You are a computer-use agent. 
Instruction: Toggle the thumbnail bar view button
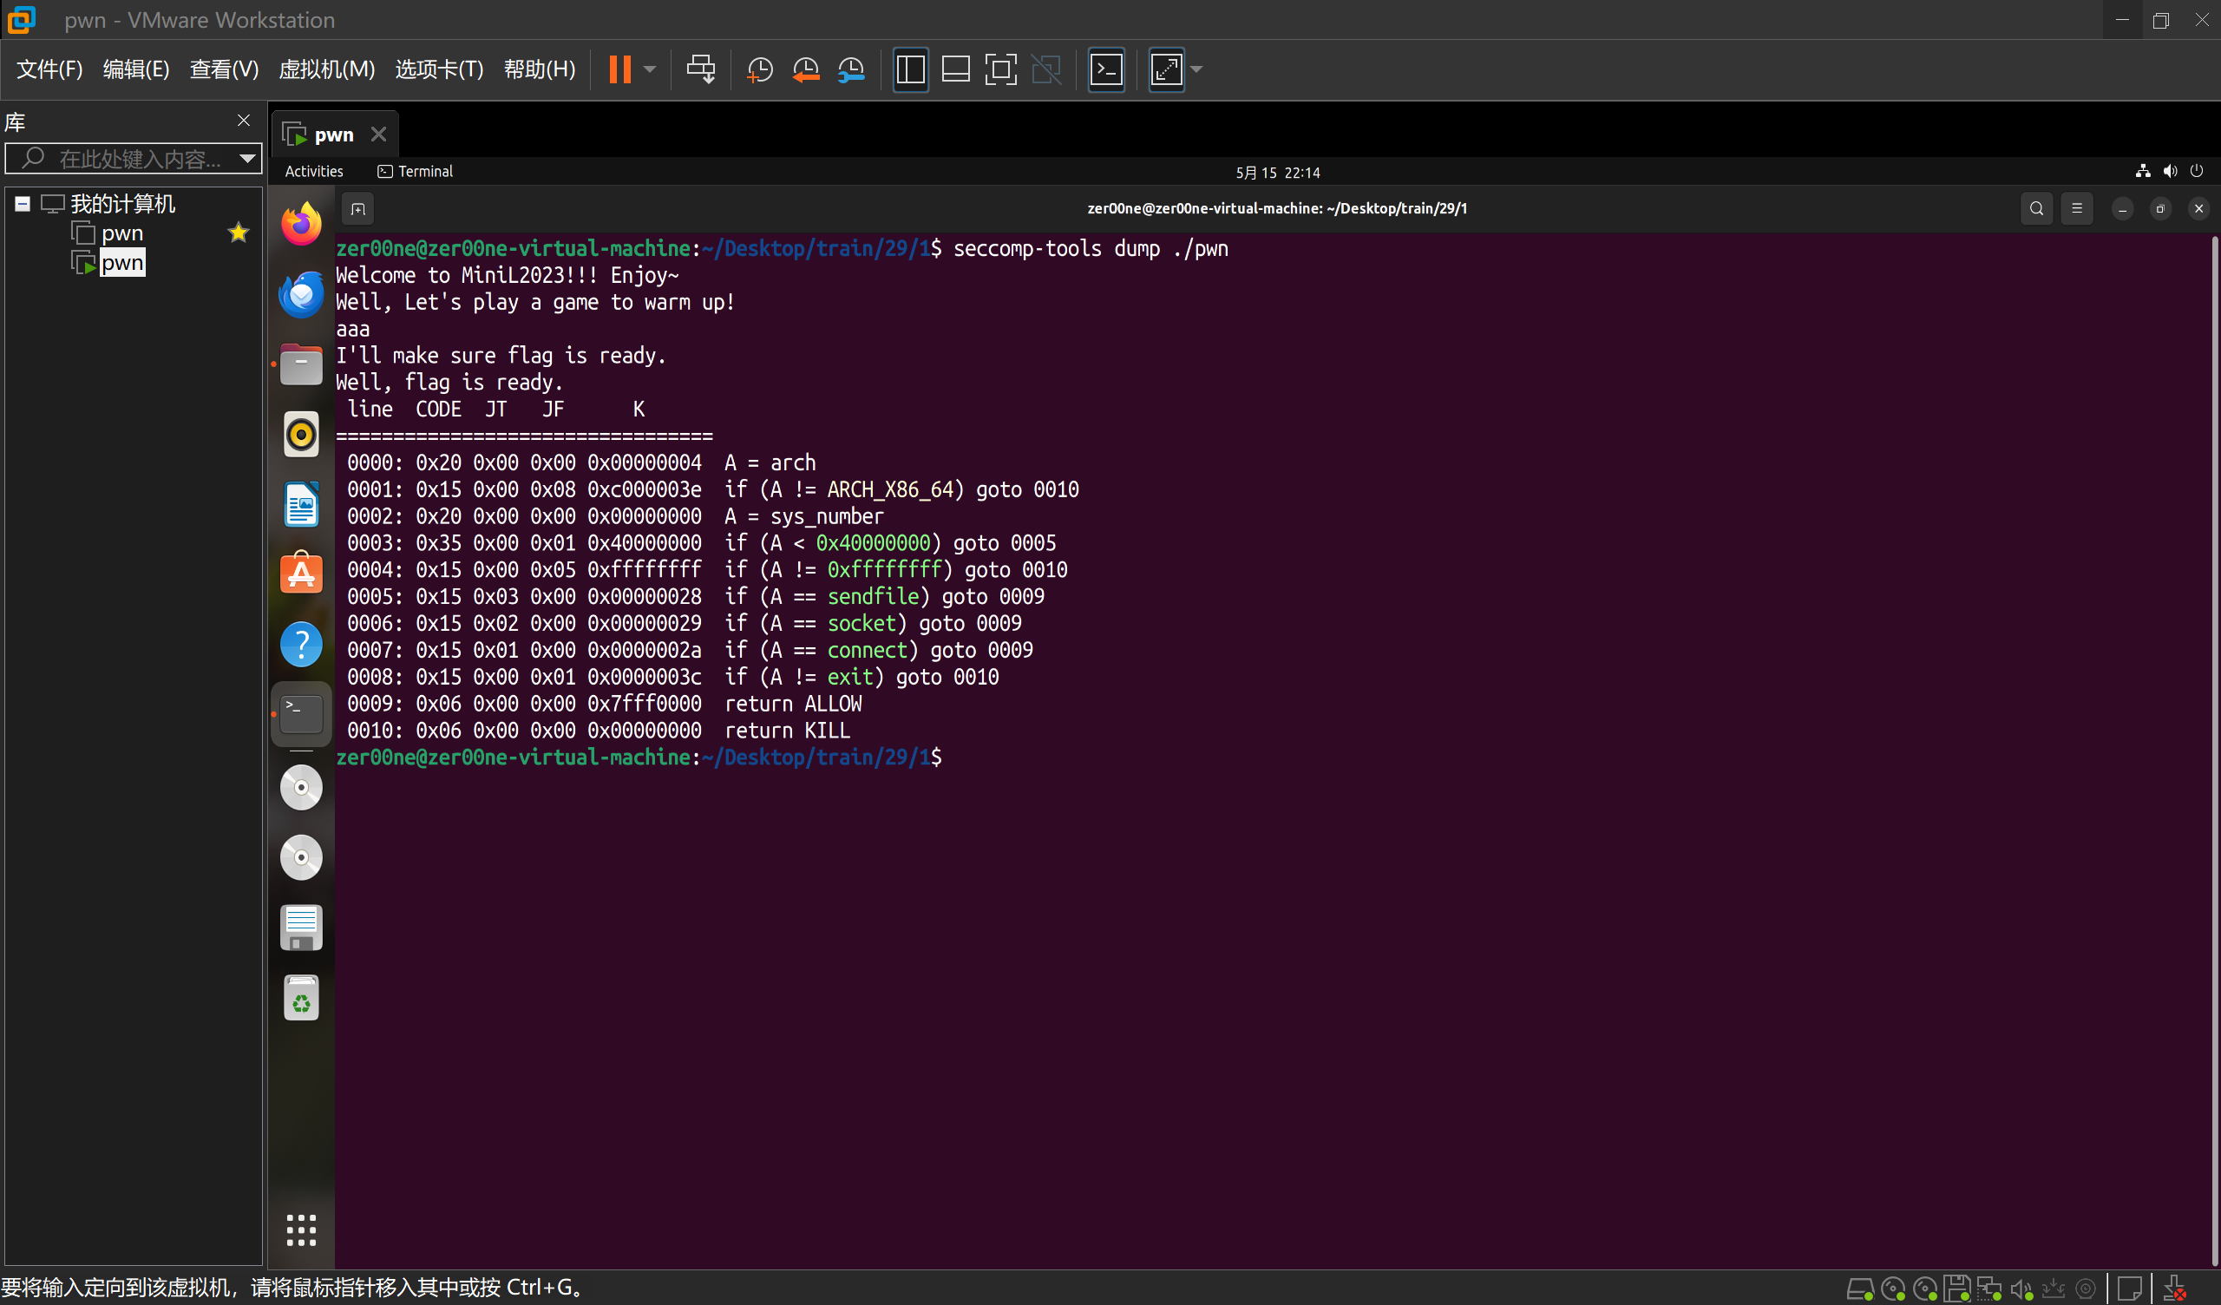(x=955, y=69)
